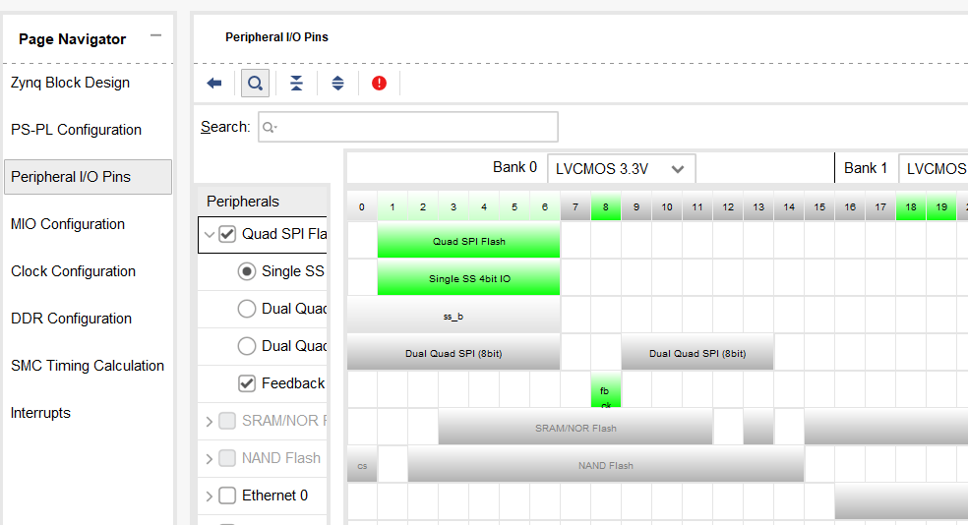Click the green fb clk pin block

[x=606, y=390]
